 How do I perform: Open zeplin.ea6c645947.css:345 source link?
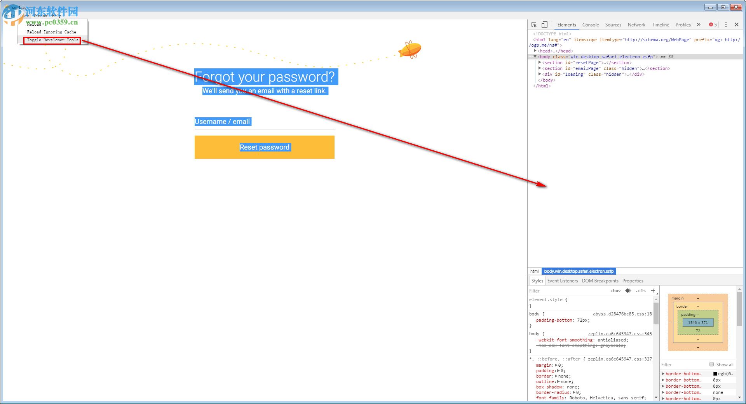coord(620,334)
